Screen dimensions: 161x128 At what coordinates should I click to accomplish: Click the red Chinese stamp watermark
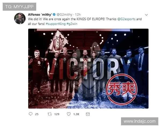point(122,89)
